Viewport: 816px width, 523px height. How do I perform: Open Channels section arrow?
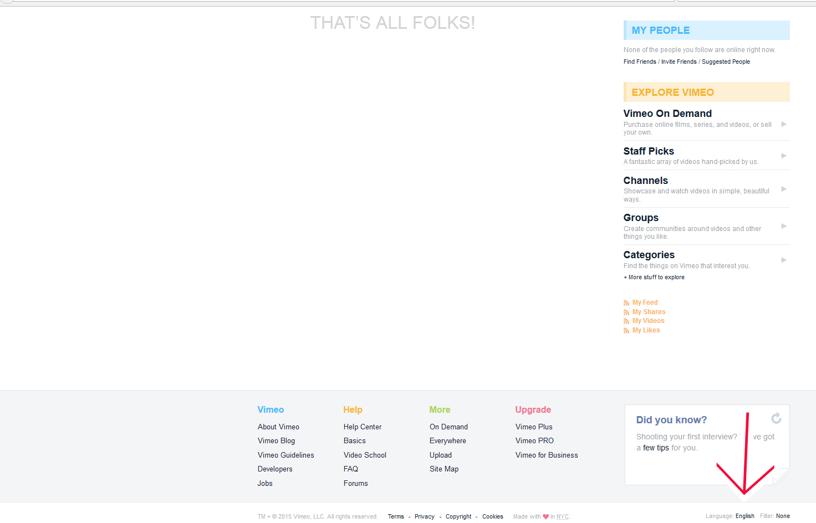point(784,189)
